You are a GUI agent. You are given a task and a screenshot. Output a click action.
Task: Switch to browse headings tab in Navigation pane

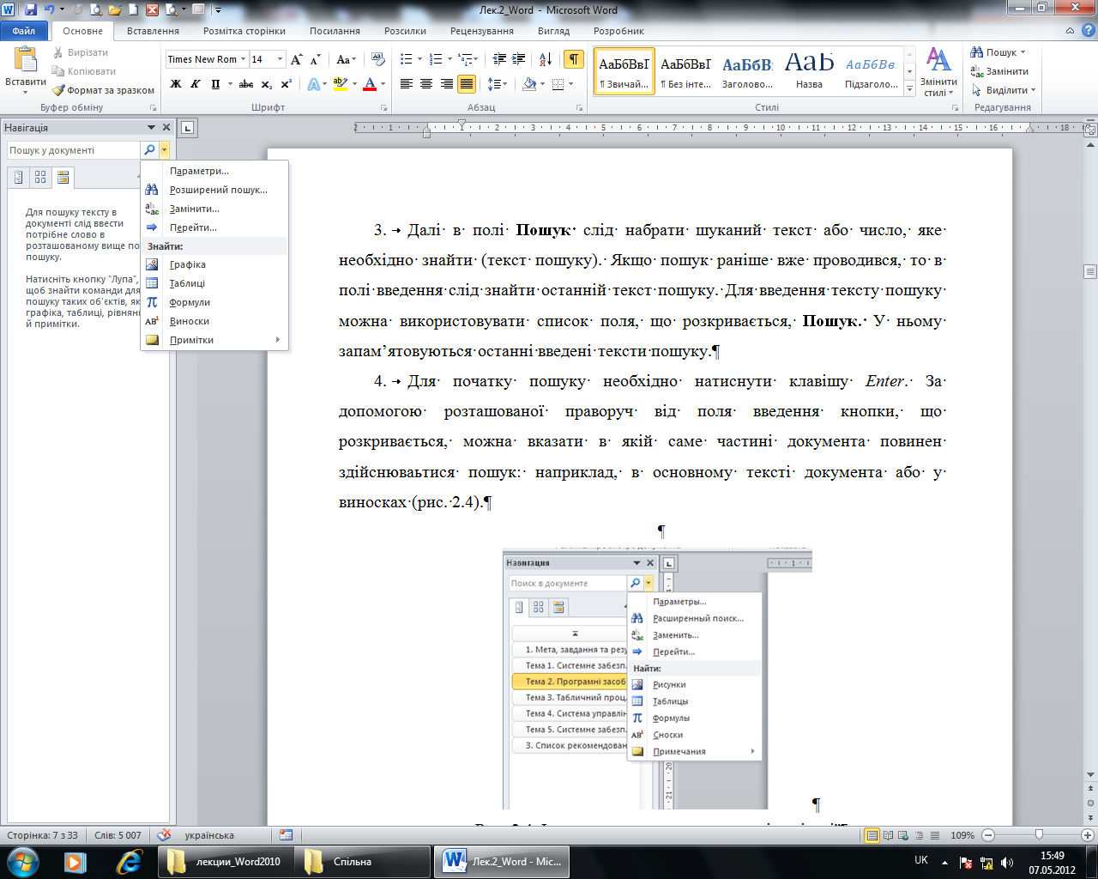(19, 177)
